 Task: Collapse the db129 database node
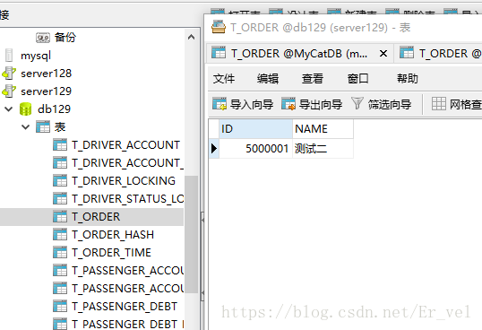coord(9,109)
